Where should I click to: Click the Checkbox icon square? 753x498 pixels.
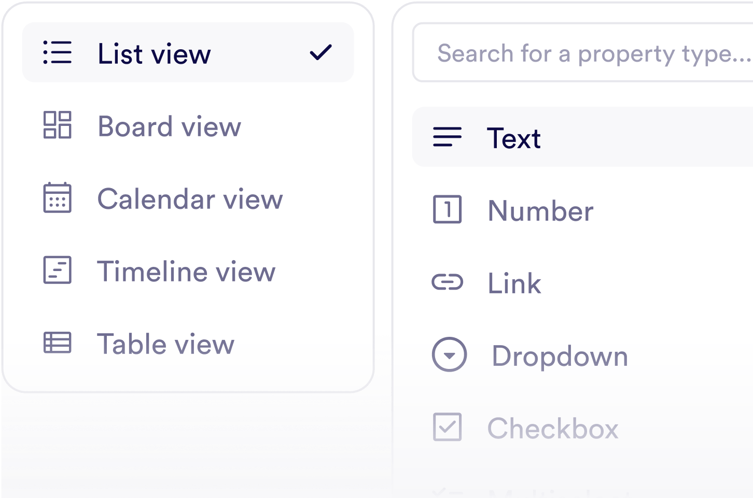click(447, 428)
